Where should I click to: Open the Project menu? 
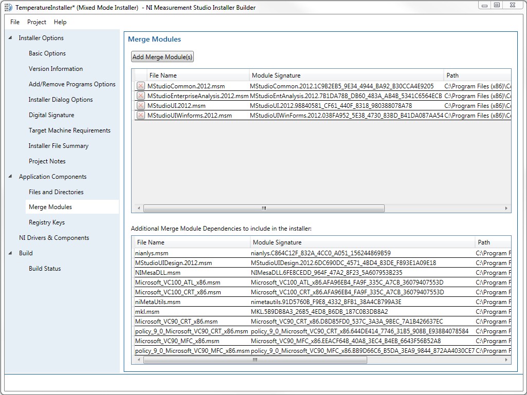[36, 22]
